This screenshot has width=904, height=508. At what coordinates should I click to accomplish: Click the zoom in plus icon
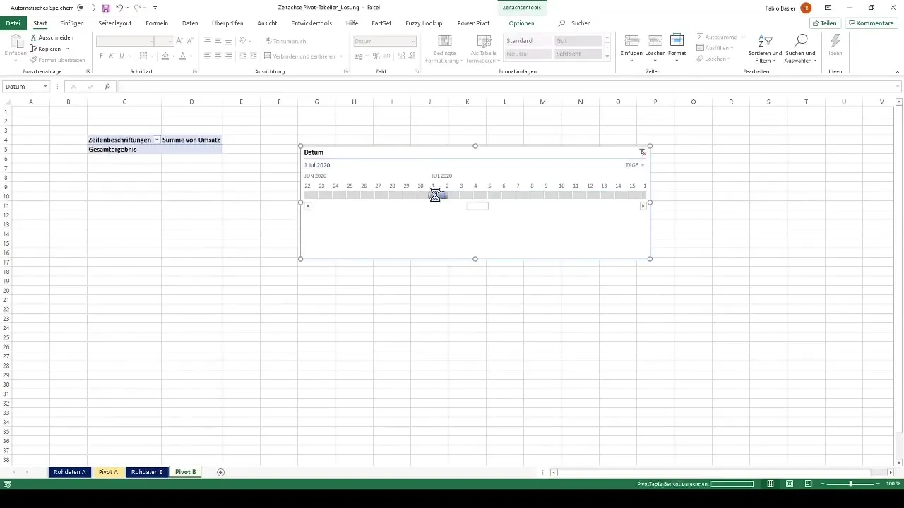tap(879, 484)
